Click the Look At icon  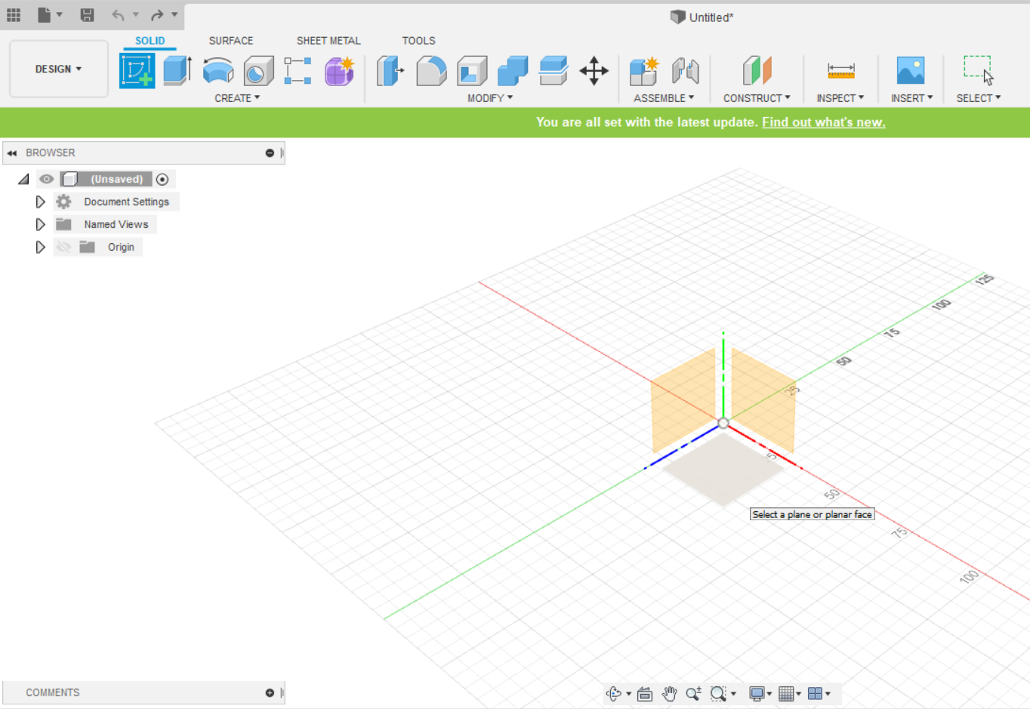pyautogui.click(x=645, y=694)
